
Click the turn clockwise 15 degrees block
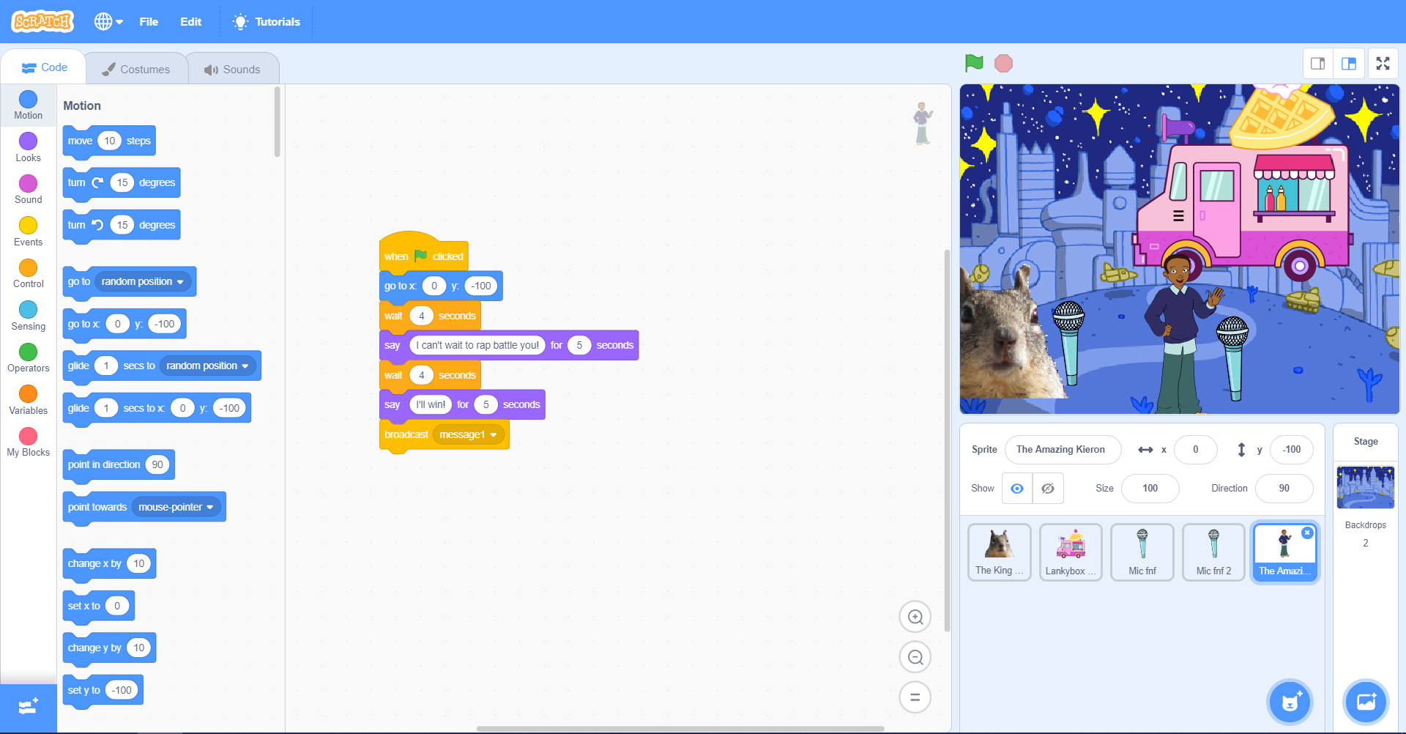point(122,183)
